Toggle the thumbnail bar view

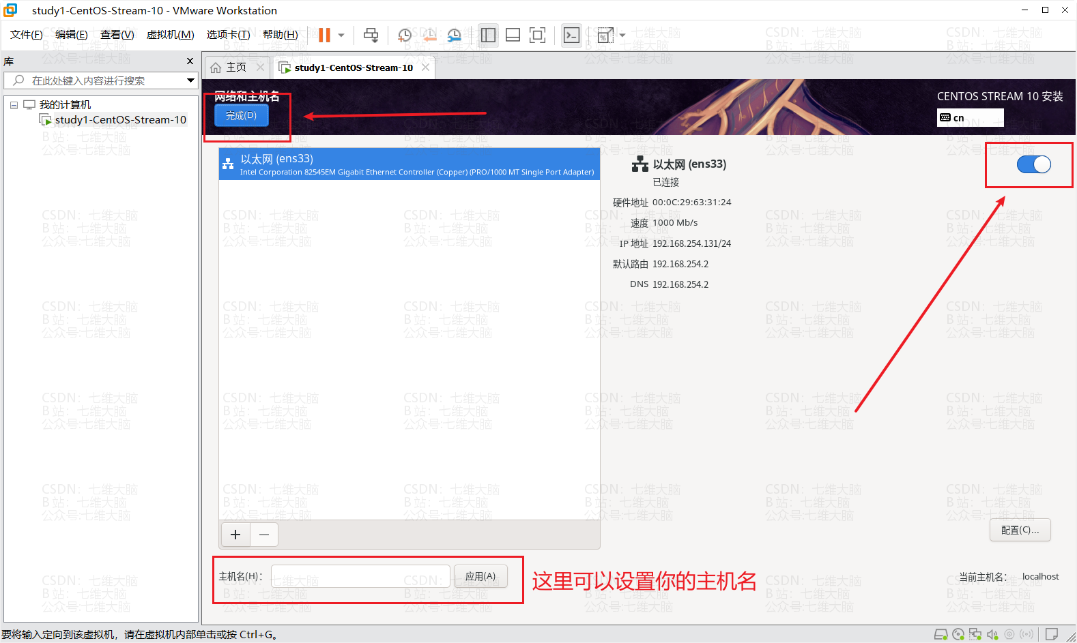pyautogui.click(x=513, y=35)
